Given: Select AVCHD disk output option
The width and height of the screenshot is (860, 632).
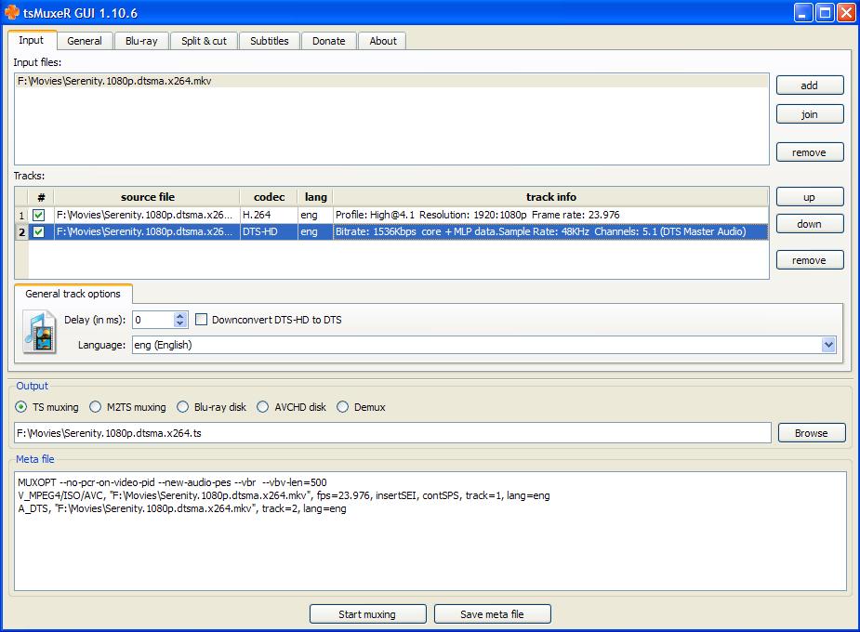Looking at the screenshot, I should [263, 407].
